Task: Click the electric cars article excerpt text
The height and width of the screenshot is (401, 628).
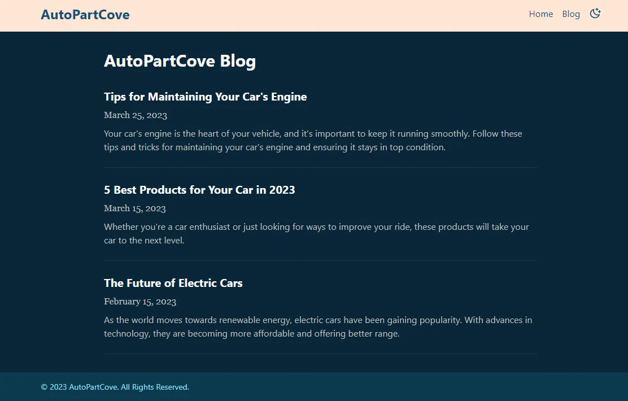Action: 317,326
